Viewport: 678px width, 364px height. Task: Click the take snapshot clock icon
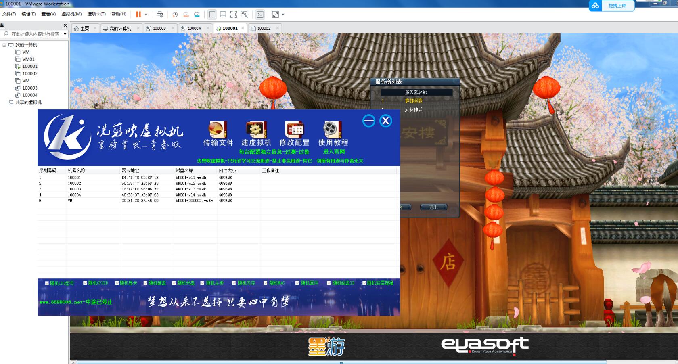pos(175,15)
